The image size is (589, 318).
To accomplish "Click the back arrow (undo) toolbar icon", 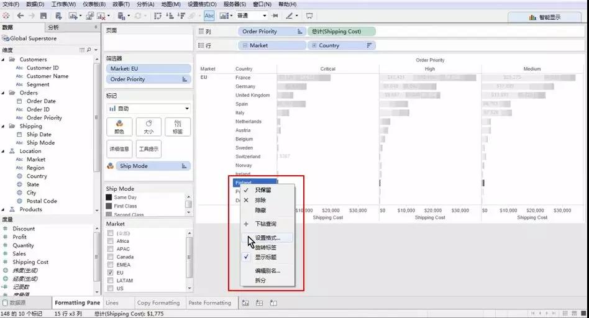I will (x=20, y=16).
